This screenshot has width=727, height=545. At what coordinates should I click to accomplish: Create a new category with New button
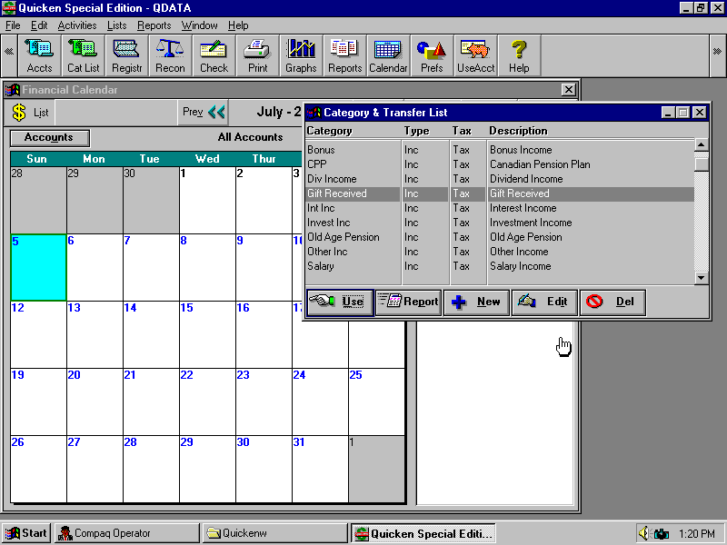point(476,302)
